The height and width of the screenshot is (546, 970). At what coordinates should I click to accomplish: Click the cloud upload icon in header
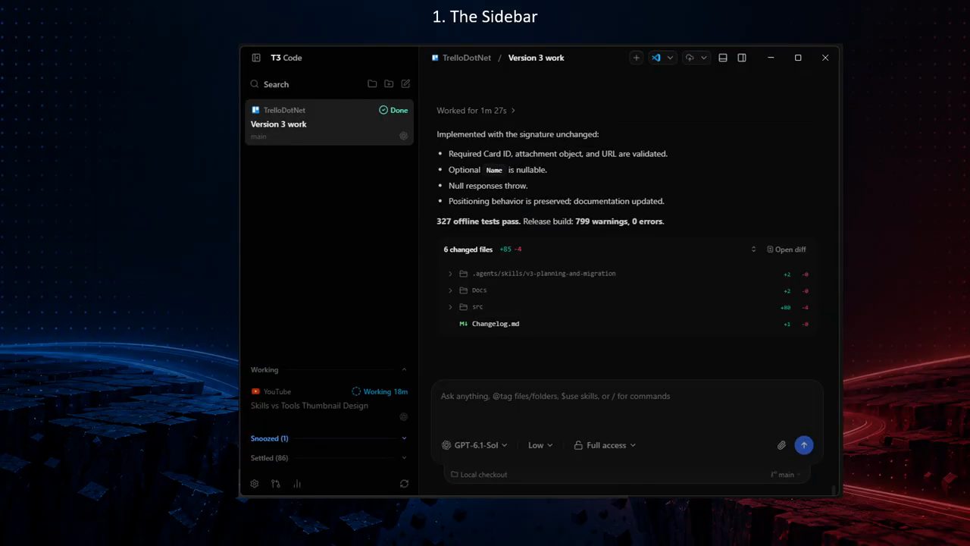[690, 58]
